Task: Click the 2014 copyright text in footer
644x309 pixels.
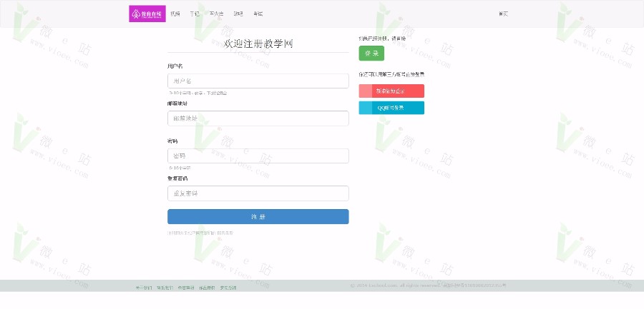Action: pyautogui.click(x=429, y=285)
